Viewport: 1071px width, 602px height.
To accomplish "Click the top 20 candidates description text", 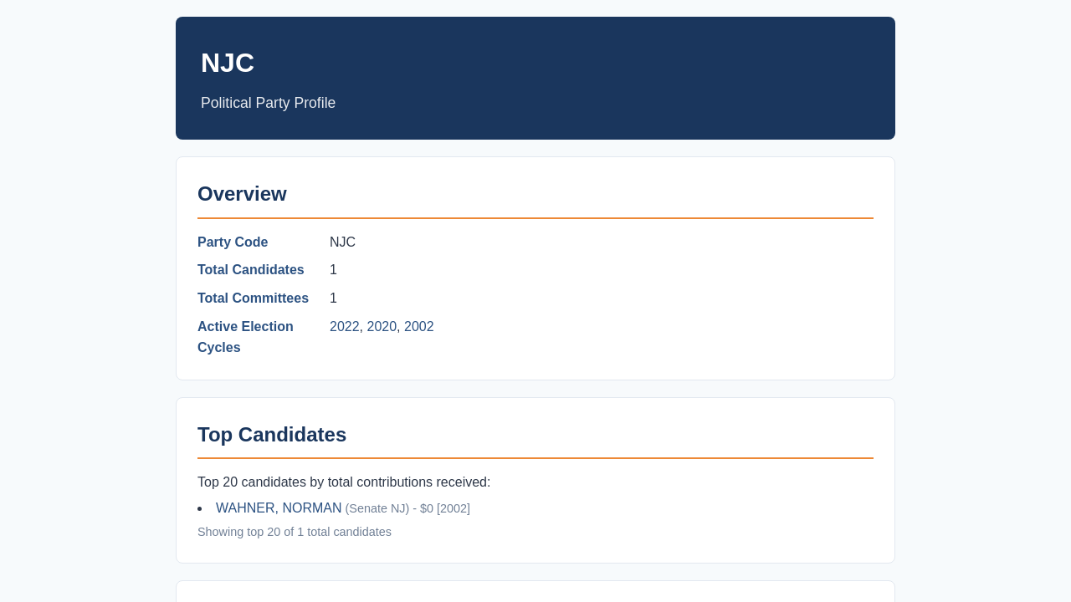I will pyautogui.click(x=344, y=482).
